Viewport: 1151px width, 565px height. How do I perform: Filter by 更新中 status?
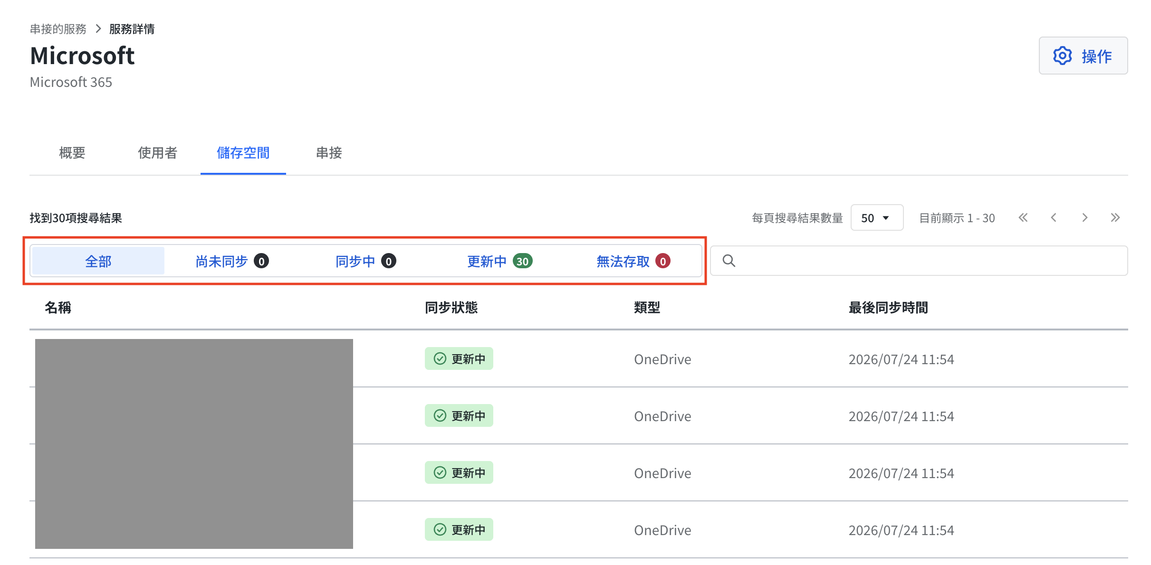[499, 261]
